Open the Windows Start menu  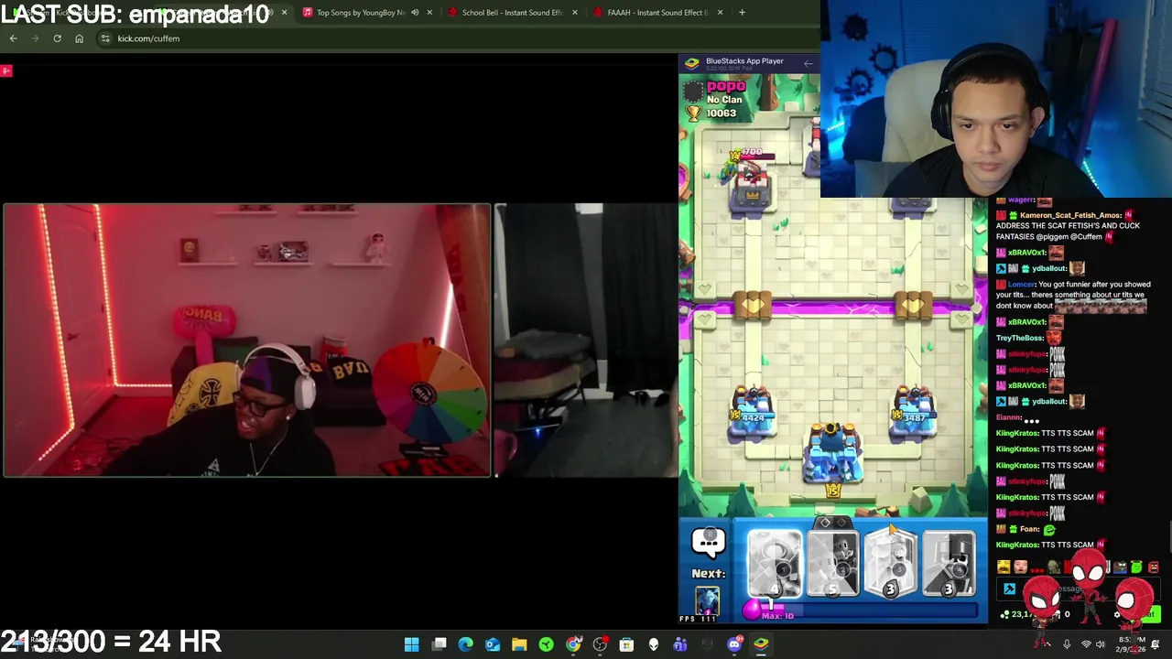click(x=412, y=644)
